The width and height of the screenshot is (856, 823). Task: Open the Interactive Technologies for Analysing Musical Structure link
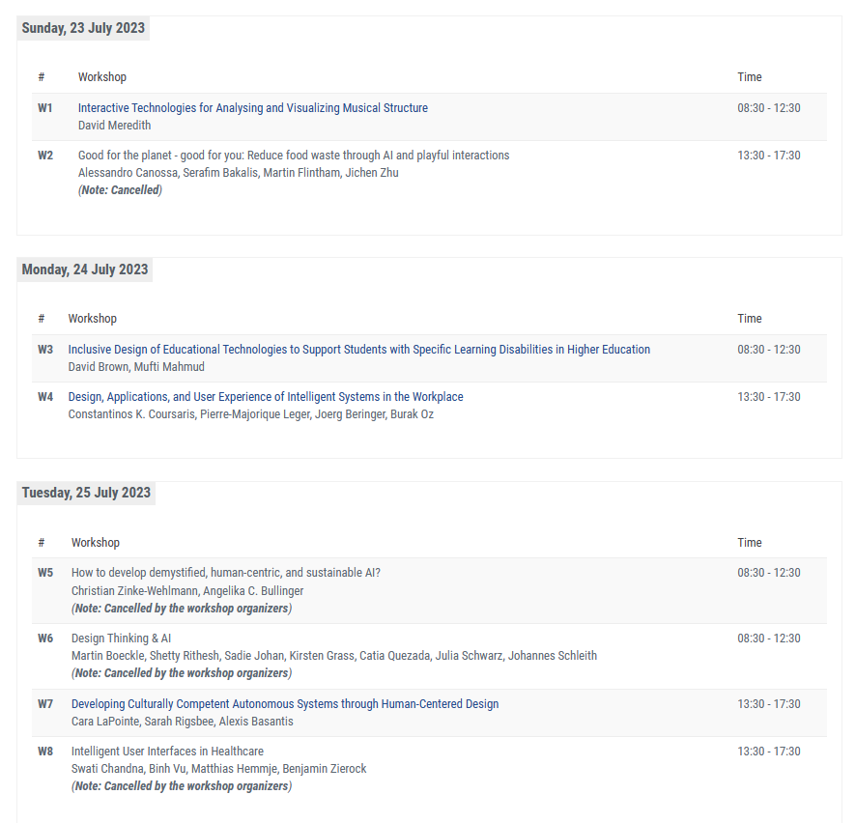click(253, 108)
